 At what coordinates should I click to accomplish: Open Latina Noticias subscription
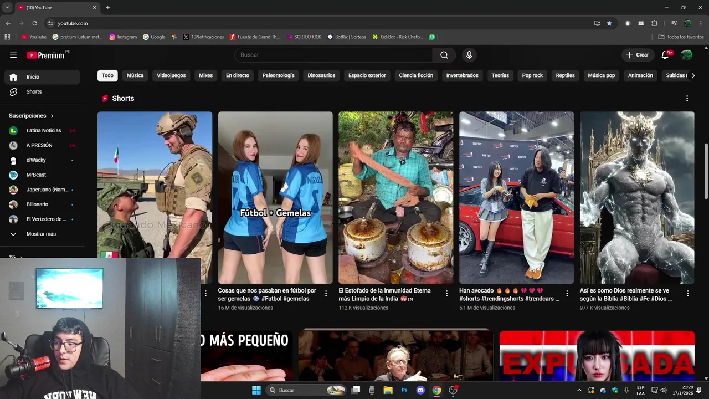(x=43, y=130)
